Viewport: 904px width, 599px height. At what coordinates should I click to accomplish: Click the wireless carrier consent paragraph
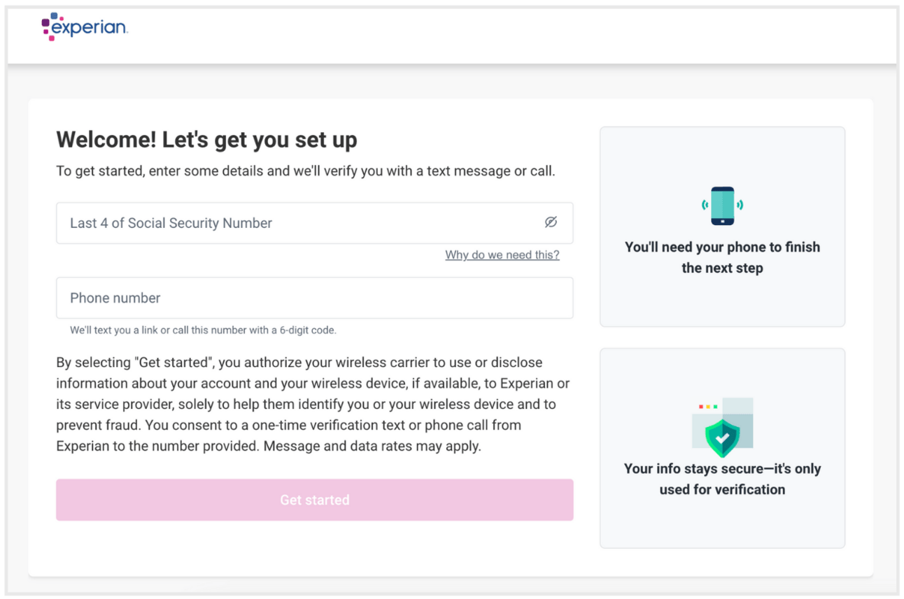point(313,404)
